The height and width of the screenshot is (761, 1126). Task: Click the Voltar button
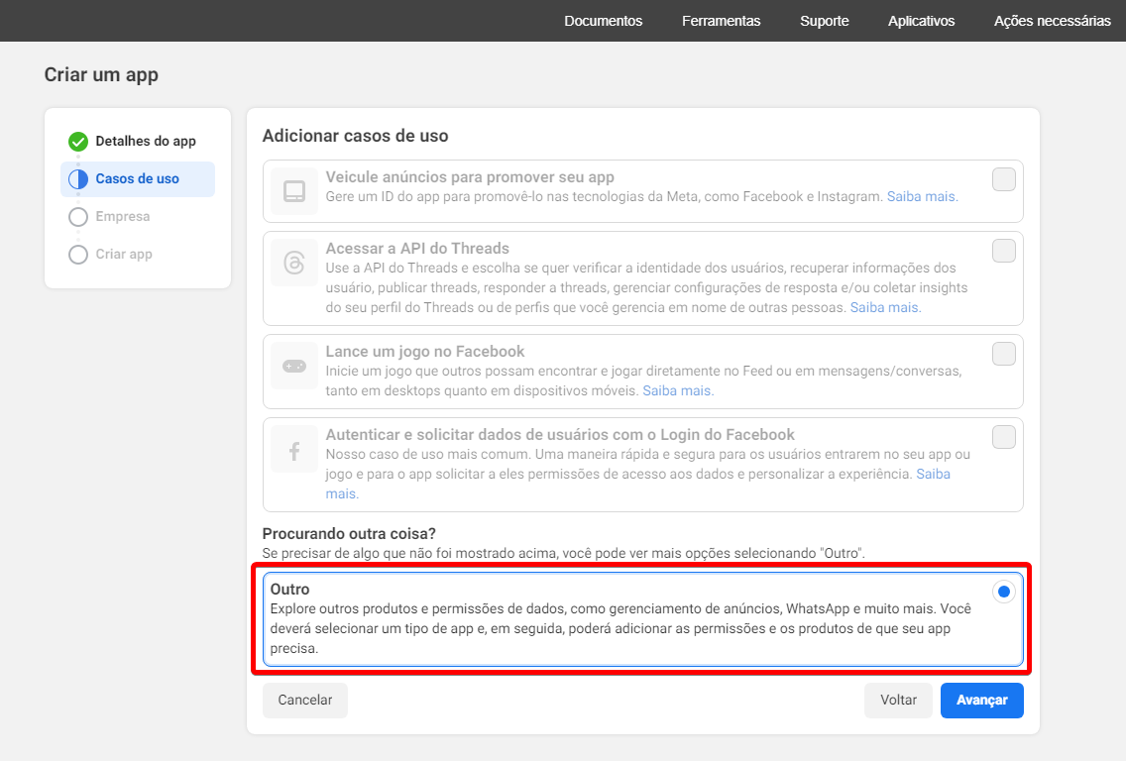coord(898,700)
